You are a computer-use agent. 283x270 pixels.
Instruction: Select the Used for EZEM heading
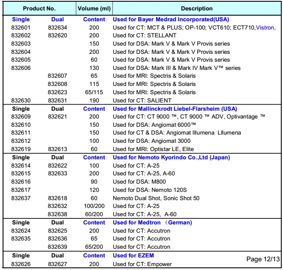click(133, 256)
